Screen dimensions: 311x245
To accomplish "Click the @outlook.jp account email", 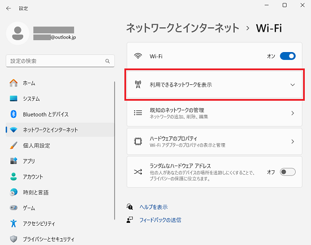I will [63, 37].
